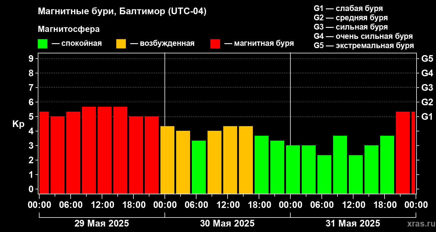Click the '0' value on the Kp axis
This screenshot has height=232, width=436.
point(32,189)
